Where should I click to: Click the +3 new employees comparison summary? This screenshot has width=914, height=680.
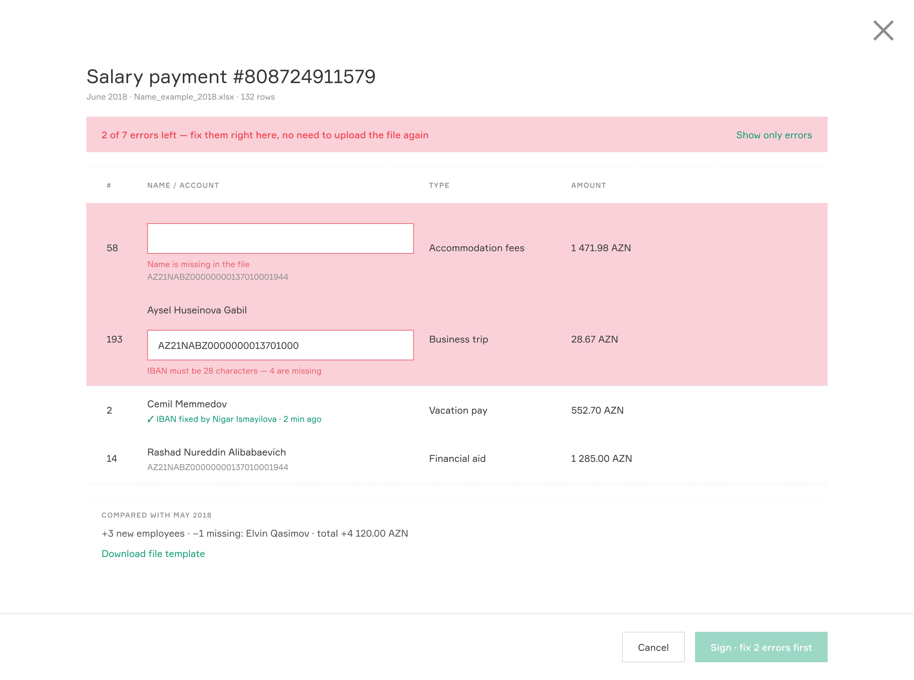255,533
